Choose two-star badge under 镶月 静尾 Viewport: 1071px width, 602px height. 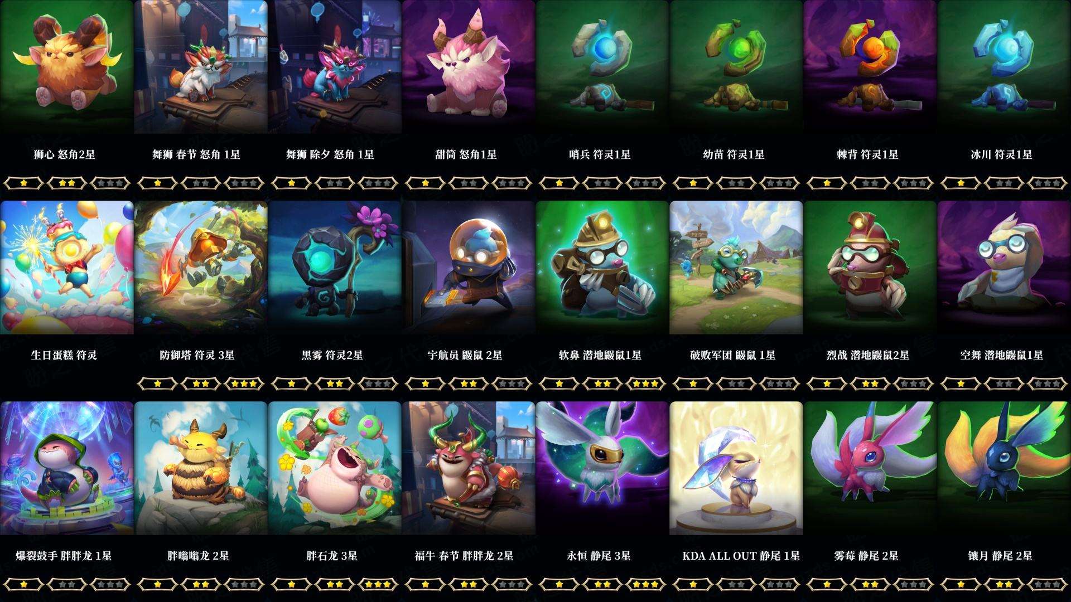pyautogui.click(x=1004, y=584)
